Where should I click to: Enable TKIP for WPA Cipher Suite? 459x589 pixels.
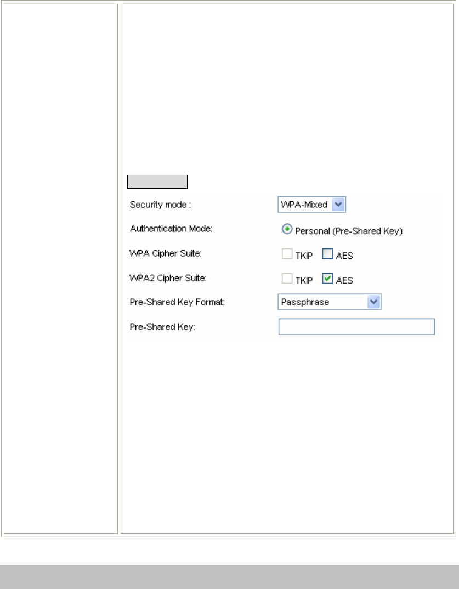point(287,254)
